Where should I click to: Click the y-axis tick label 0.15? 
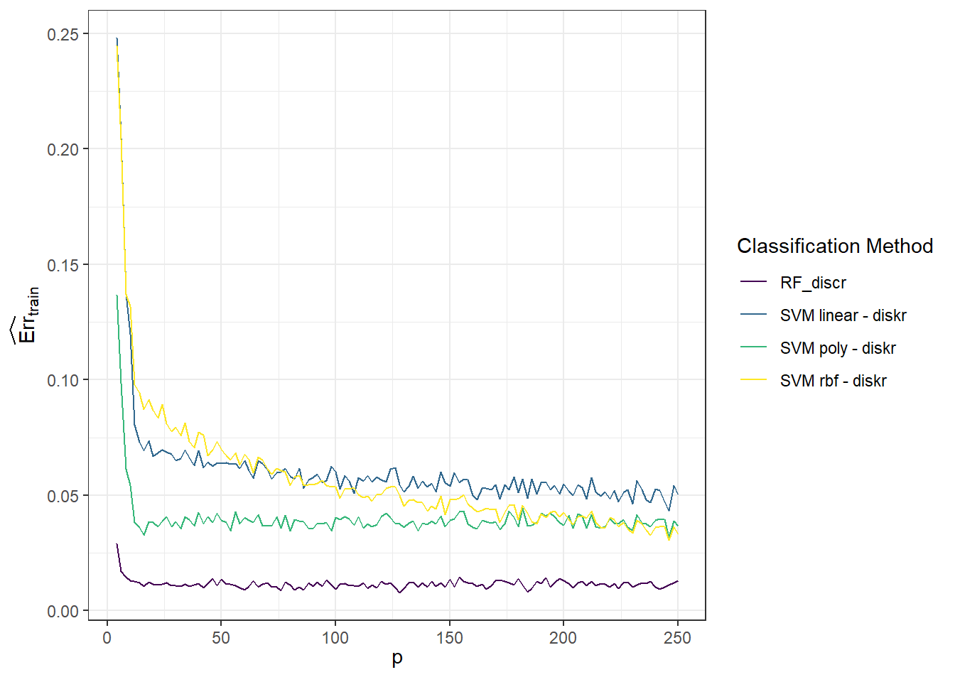point(63,265)
